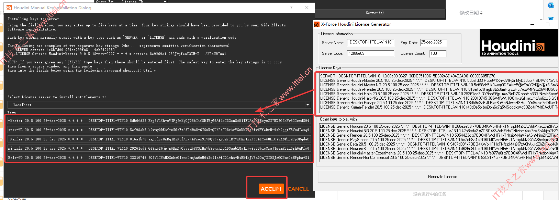Screen dimensions: 559x200
Task: Click the Houdini icon in installation dialog title
Action: (9, 8)
